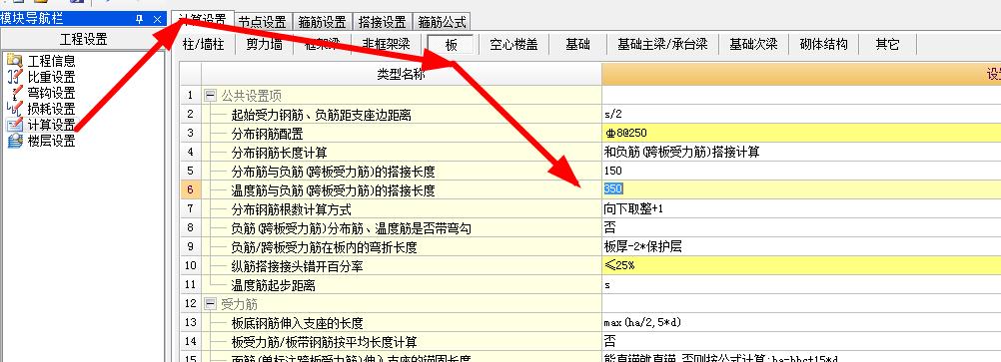This screenshot has height=362, width=1001.
Task: Click the 楼层设置 icon
Action: coord(15,141)
